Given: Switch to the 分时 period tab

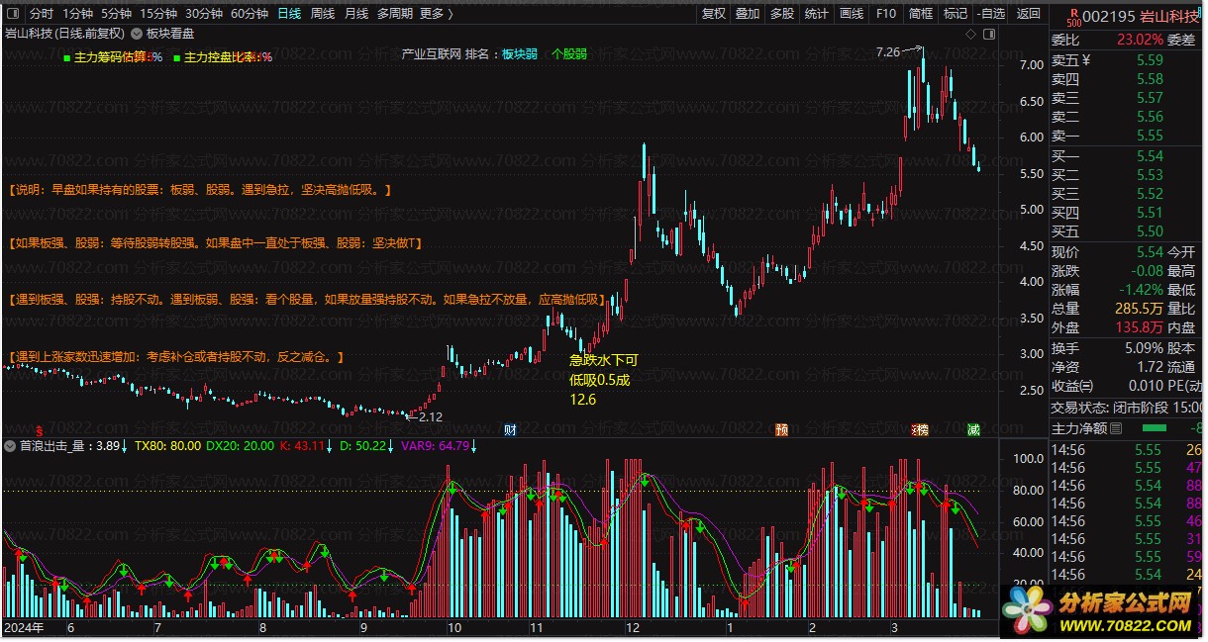Looking at the screenshot, I should click(42, 14).
